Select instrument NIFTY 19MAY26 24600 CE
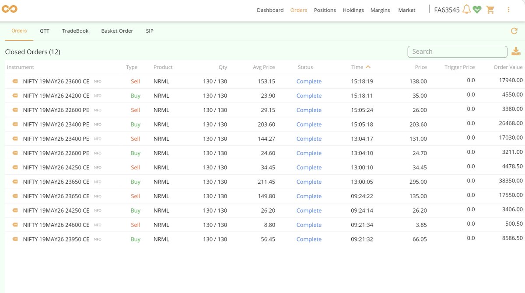Image resolution: width=525 pixels, height=293 pixels. coord(56,225)
